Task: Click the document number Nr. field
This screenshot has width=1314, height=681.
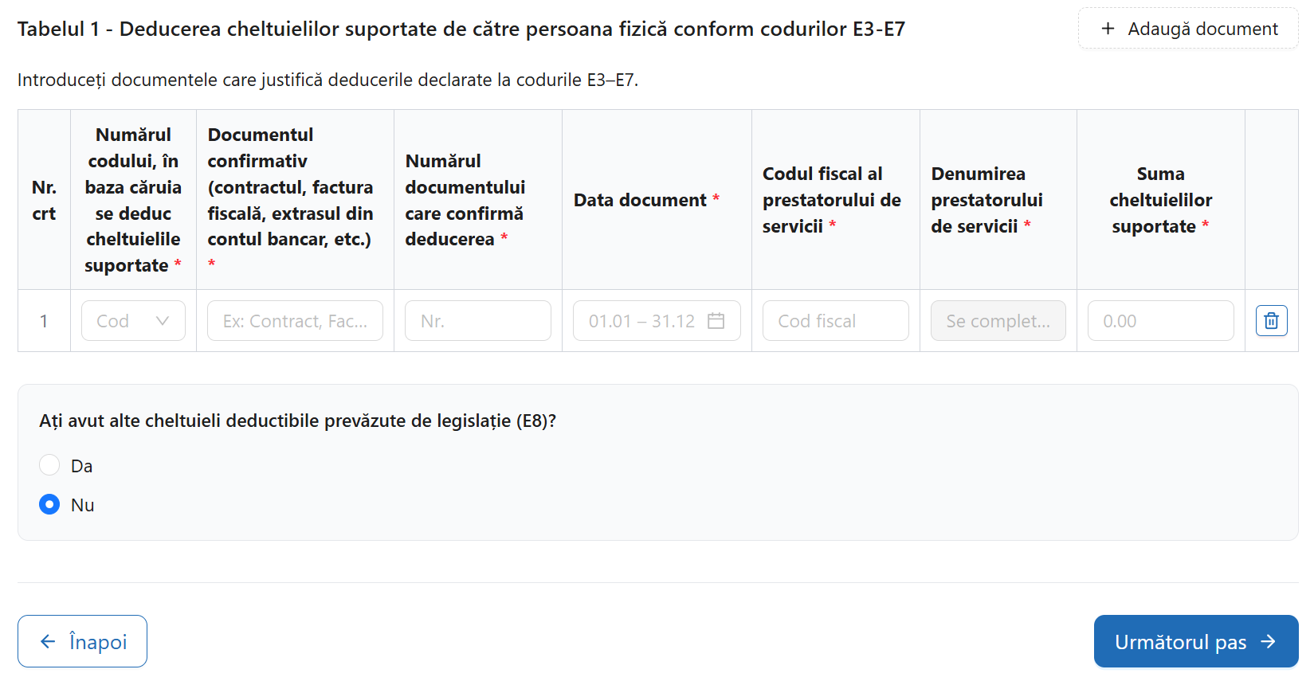Action: 477,321
